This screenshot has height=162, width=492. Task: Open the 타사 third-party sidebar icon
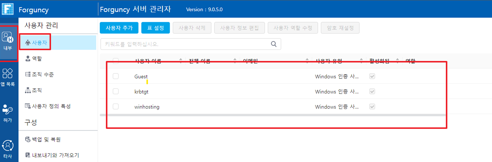click(8, 148)
